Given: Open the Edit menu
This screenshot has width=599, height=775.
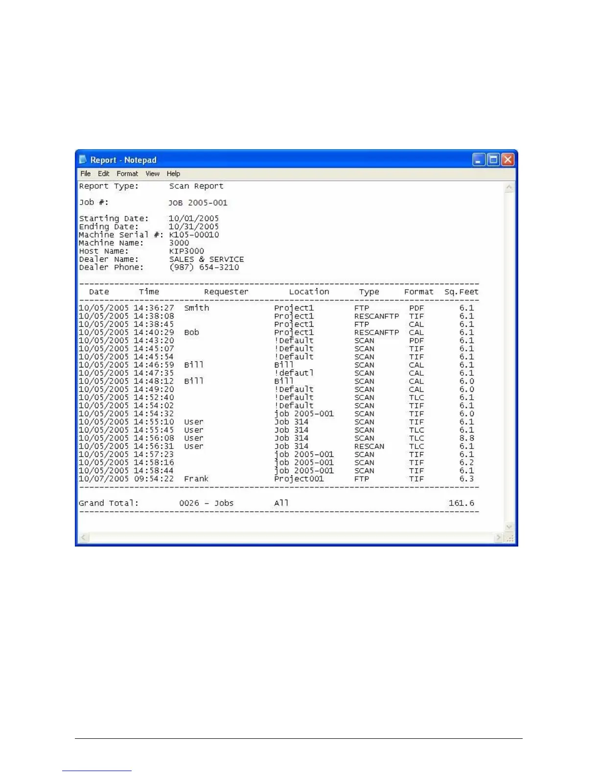Looking at the screenshot, I should pos(103,174).
